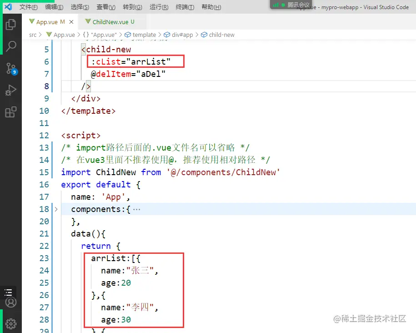Open the Accounts icon near the bottom
The width and height of the screenshot is (416, 333).
click(11, 302)
